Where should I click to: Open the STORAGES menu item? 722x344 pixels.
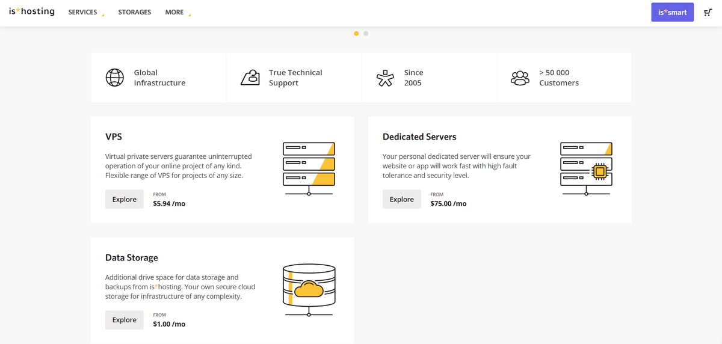(135, 12)
